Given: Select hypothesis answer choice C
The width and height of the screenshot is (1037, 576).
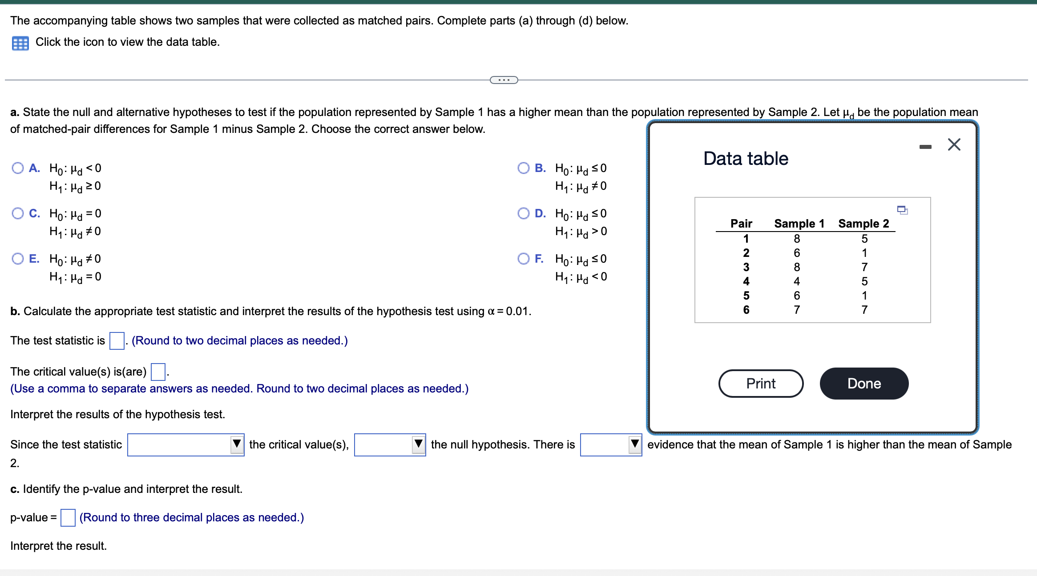Looking at the screenshot, I should tap(18, 213).
